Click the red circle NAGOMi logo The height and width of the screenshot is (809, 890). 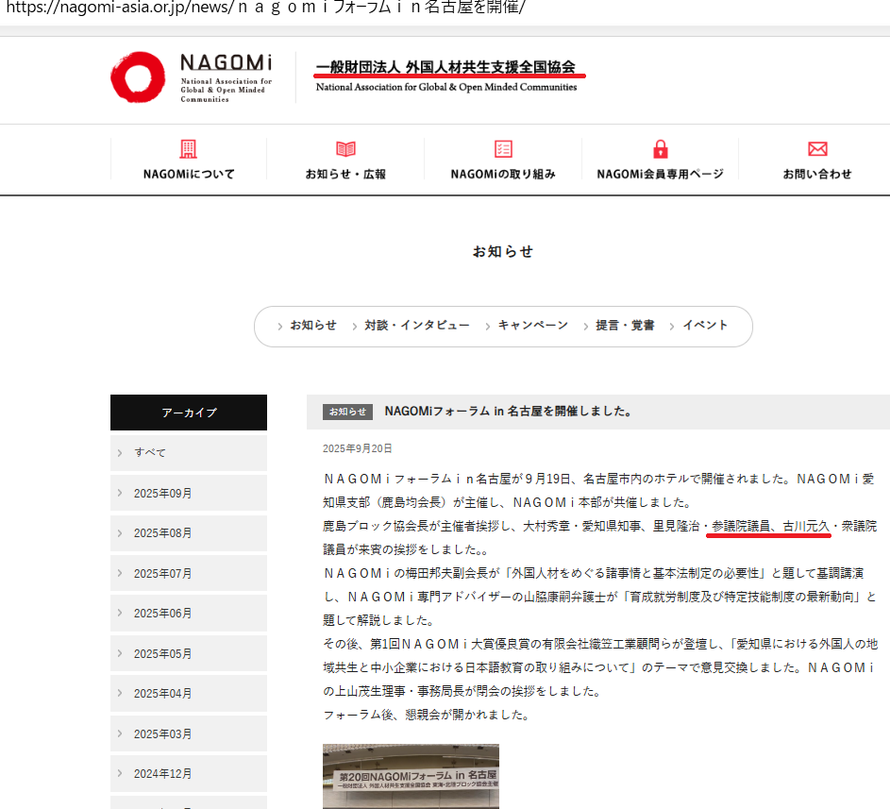(138, 77)
